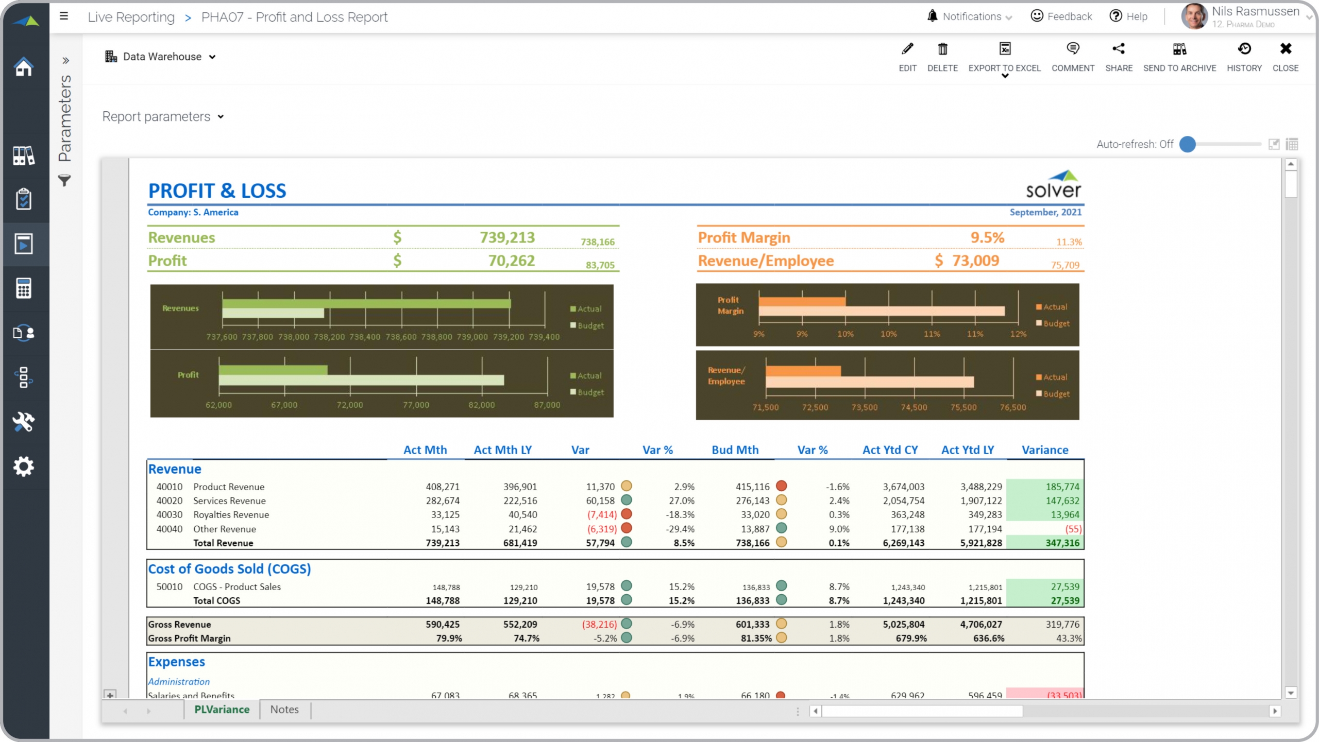Click the horizontal scrollbar of the report
Screen dimensions: 1319x742
click(x=922, y=711)
